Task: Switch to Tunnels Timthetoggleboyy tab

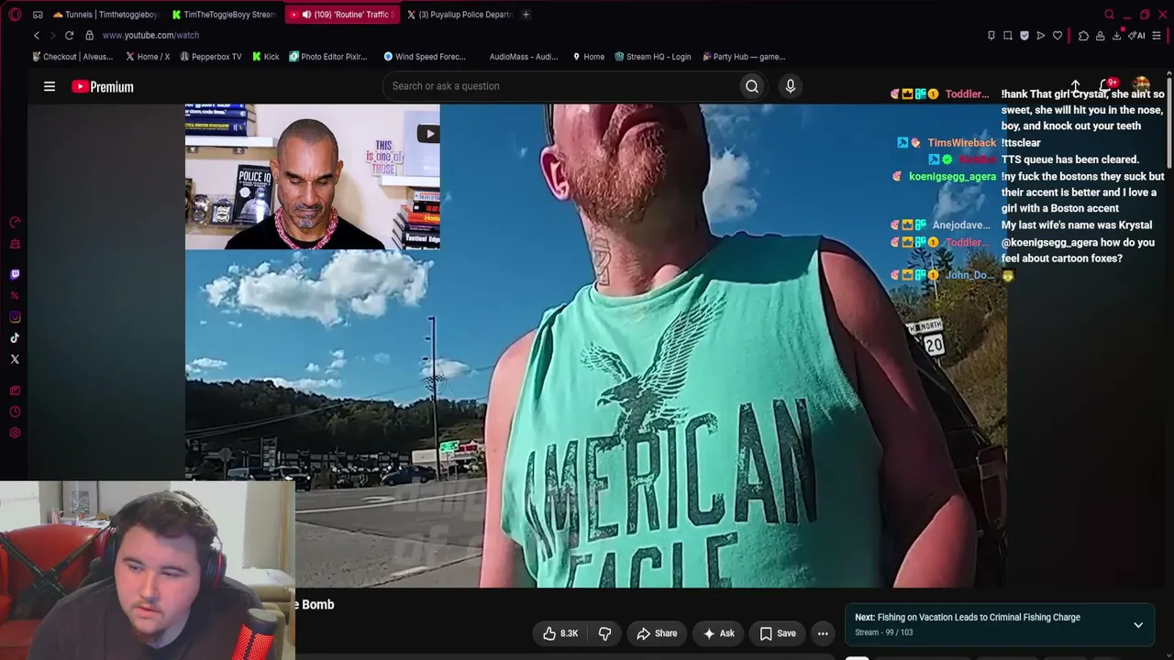Action: click(105, 15)
